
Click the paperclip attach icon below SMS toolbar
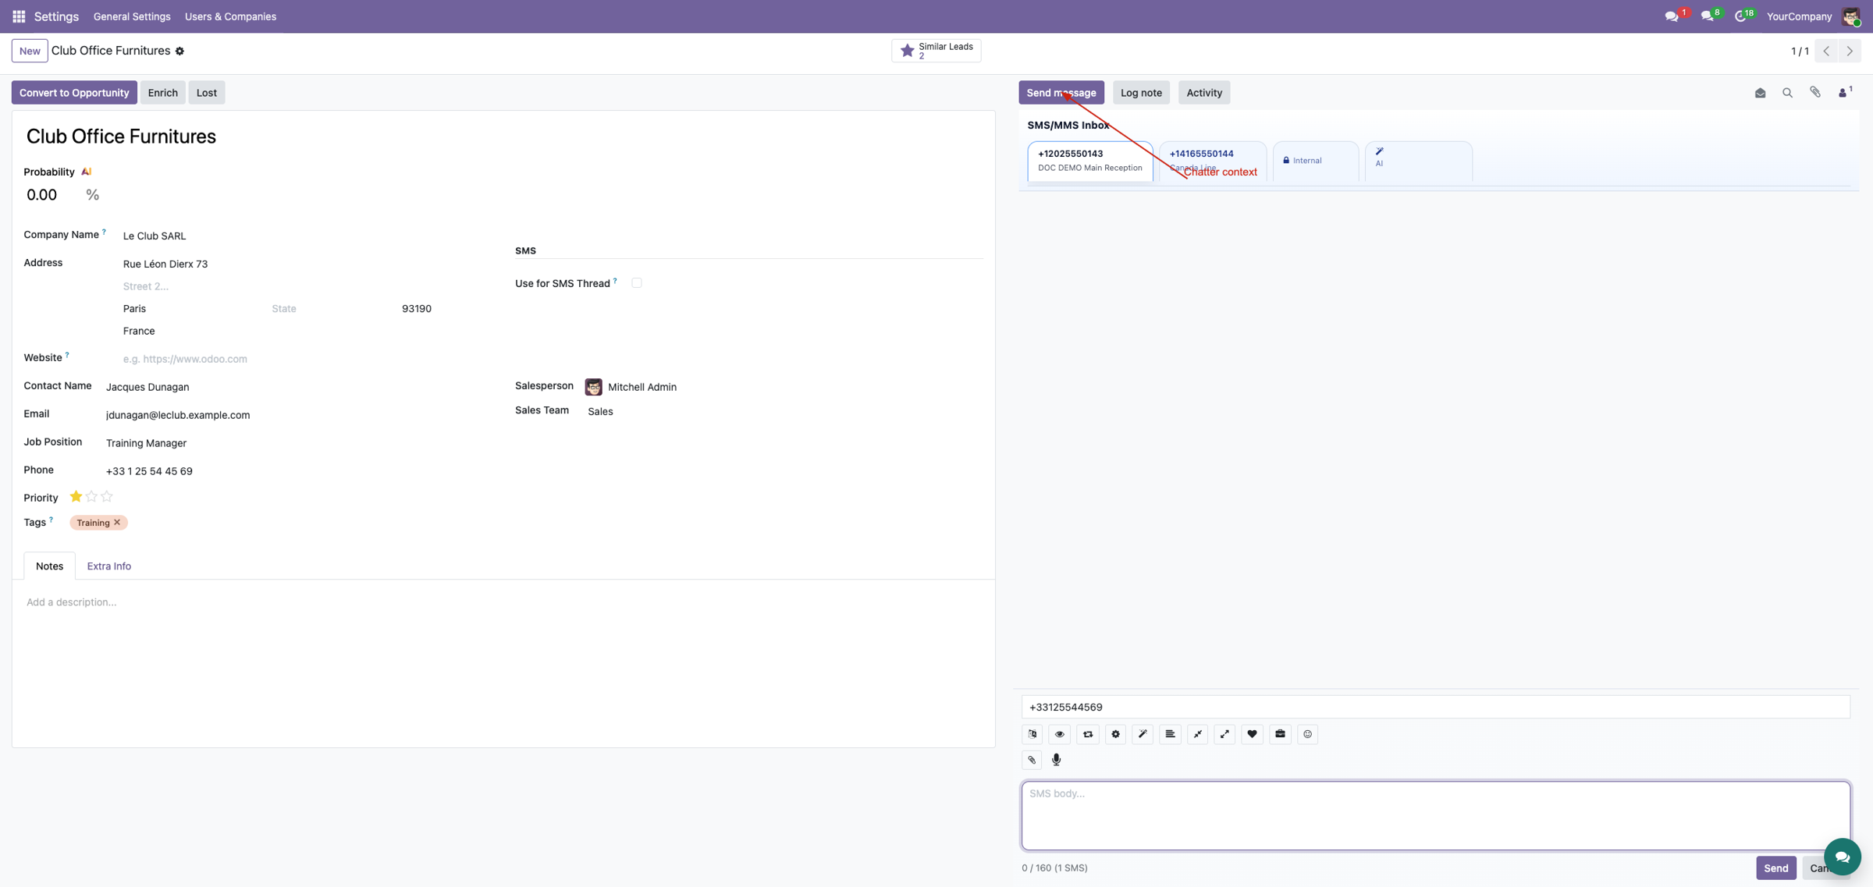tap(1032, 760)
